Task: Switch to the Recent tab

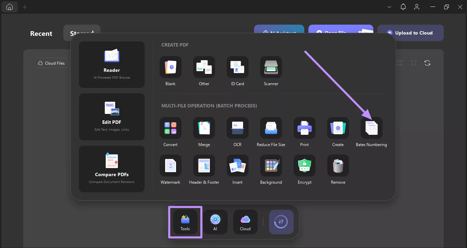Action: (41, 34)
